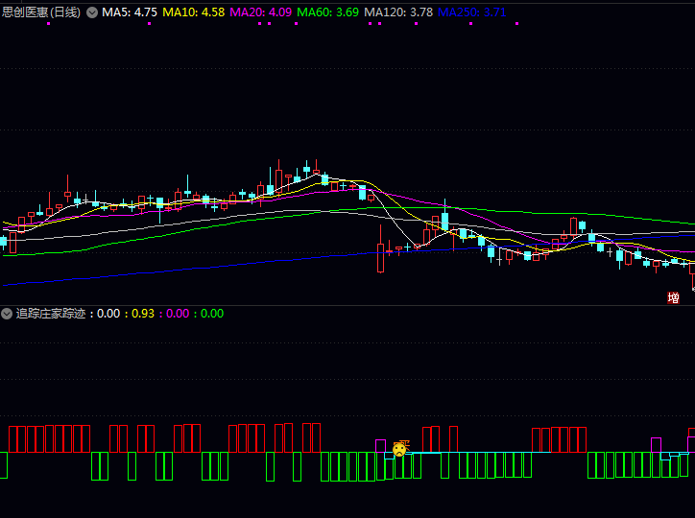Expand the 追踪庄家踪迹 indicator dropdown arrow
This screenshot has width=695, height=518.
click(x=7, y=314)
